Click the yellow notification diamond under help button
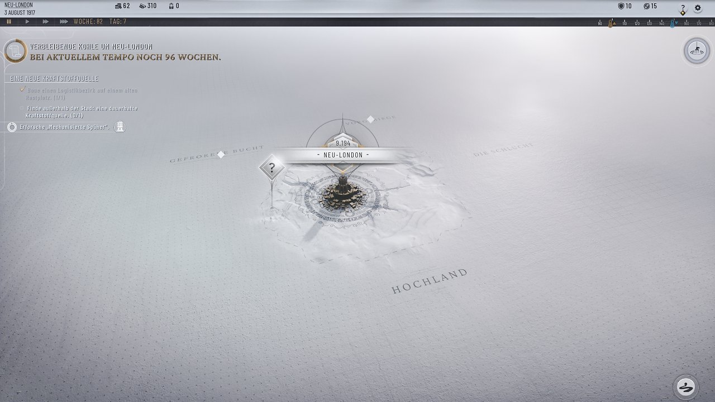Image resolution: width=715 pixels, height=402 pixels. [x=683, y=13]
